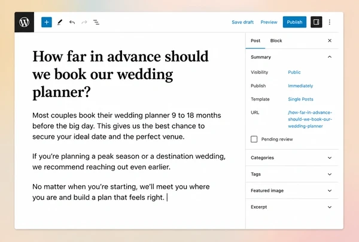Click paragraph starting 'No matter when'

(x=121, y=192)
